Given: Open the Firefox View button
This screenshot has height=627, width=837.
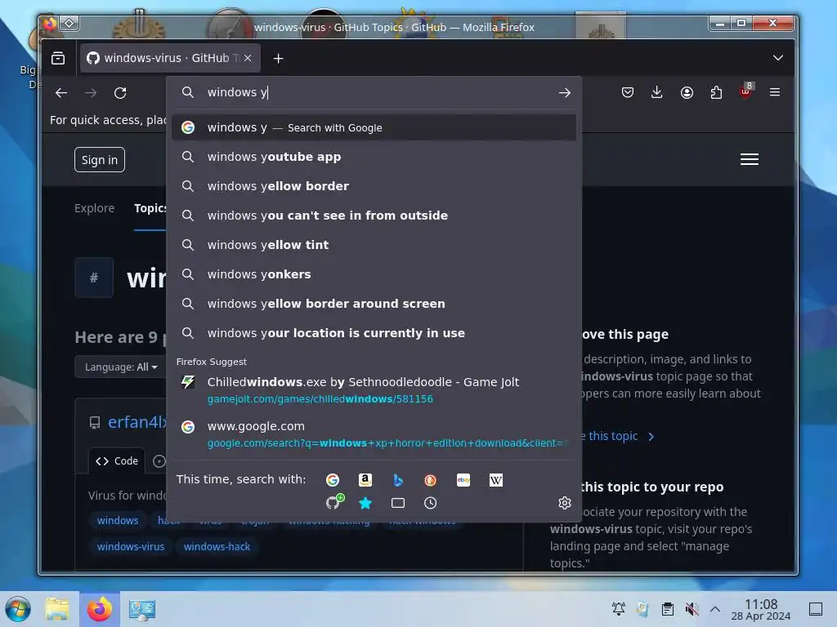Looking at the screenshot, I should 58,58.
